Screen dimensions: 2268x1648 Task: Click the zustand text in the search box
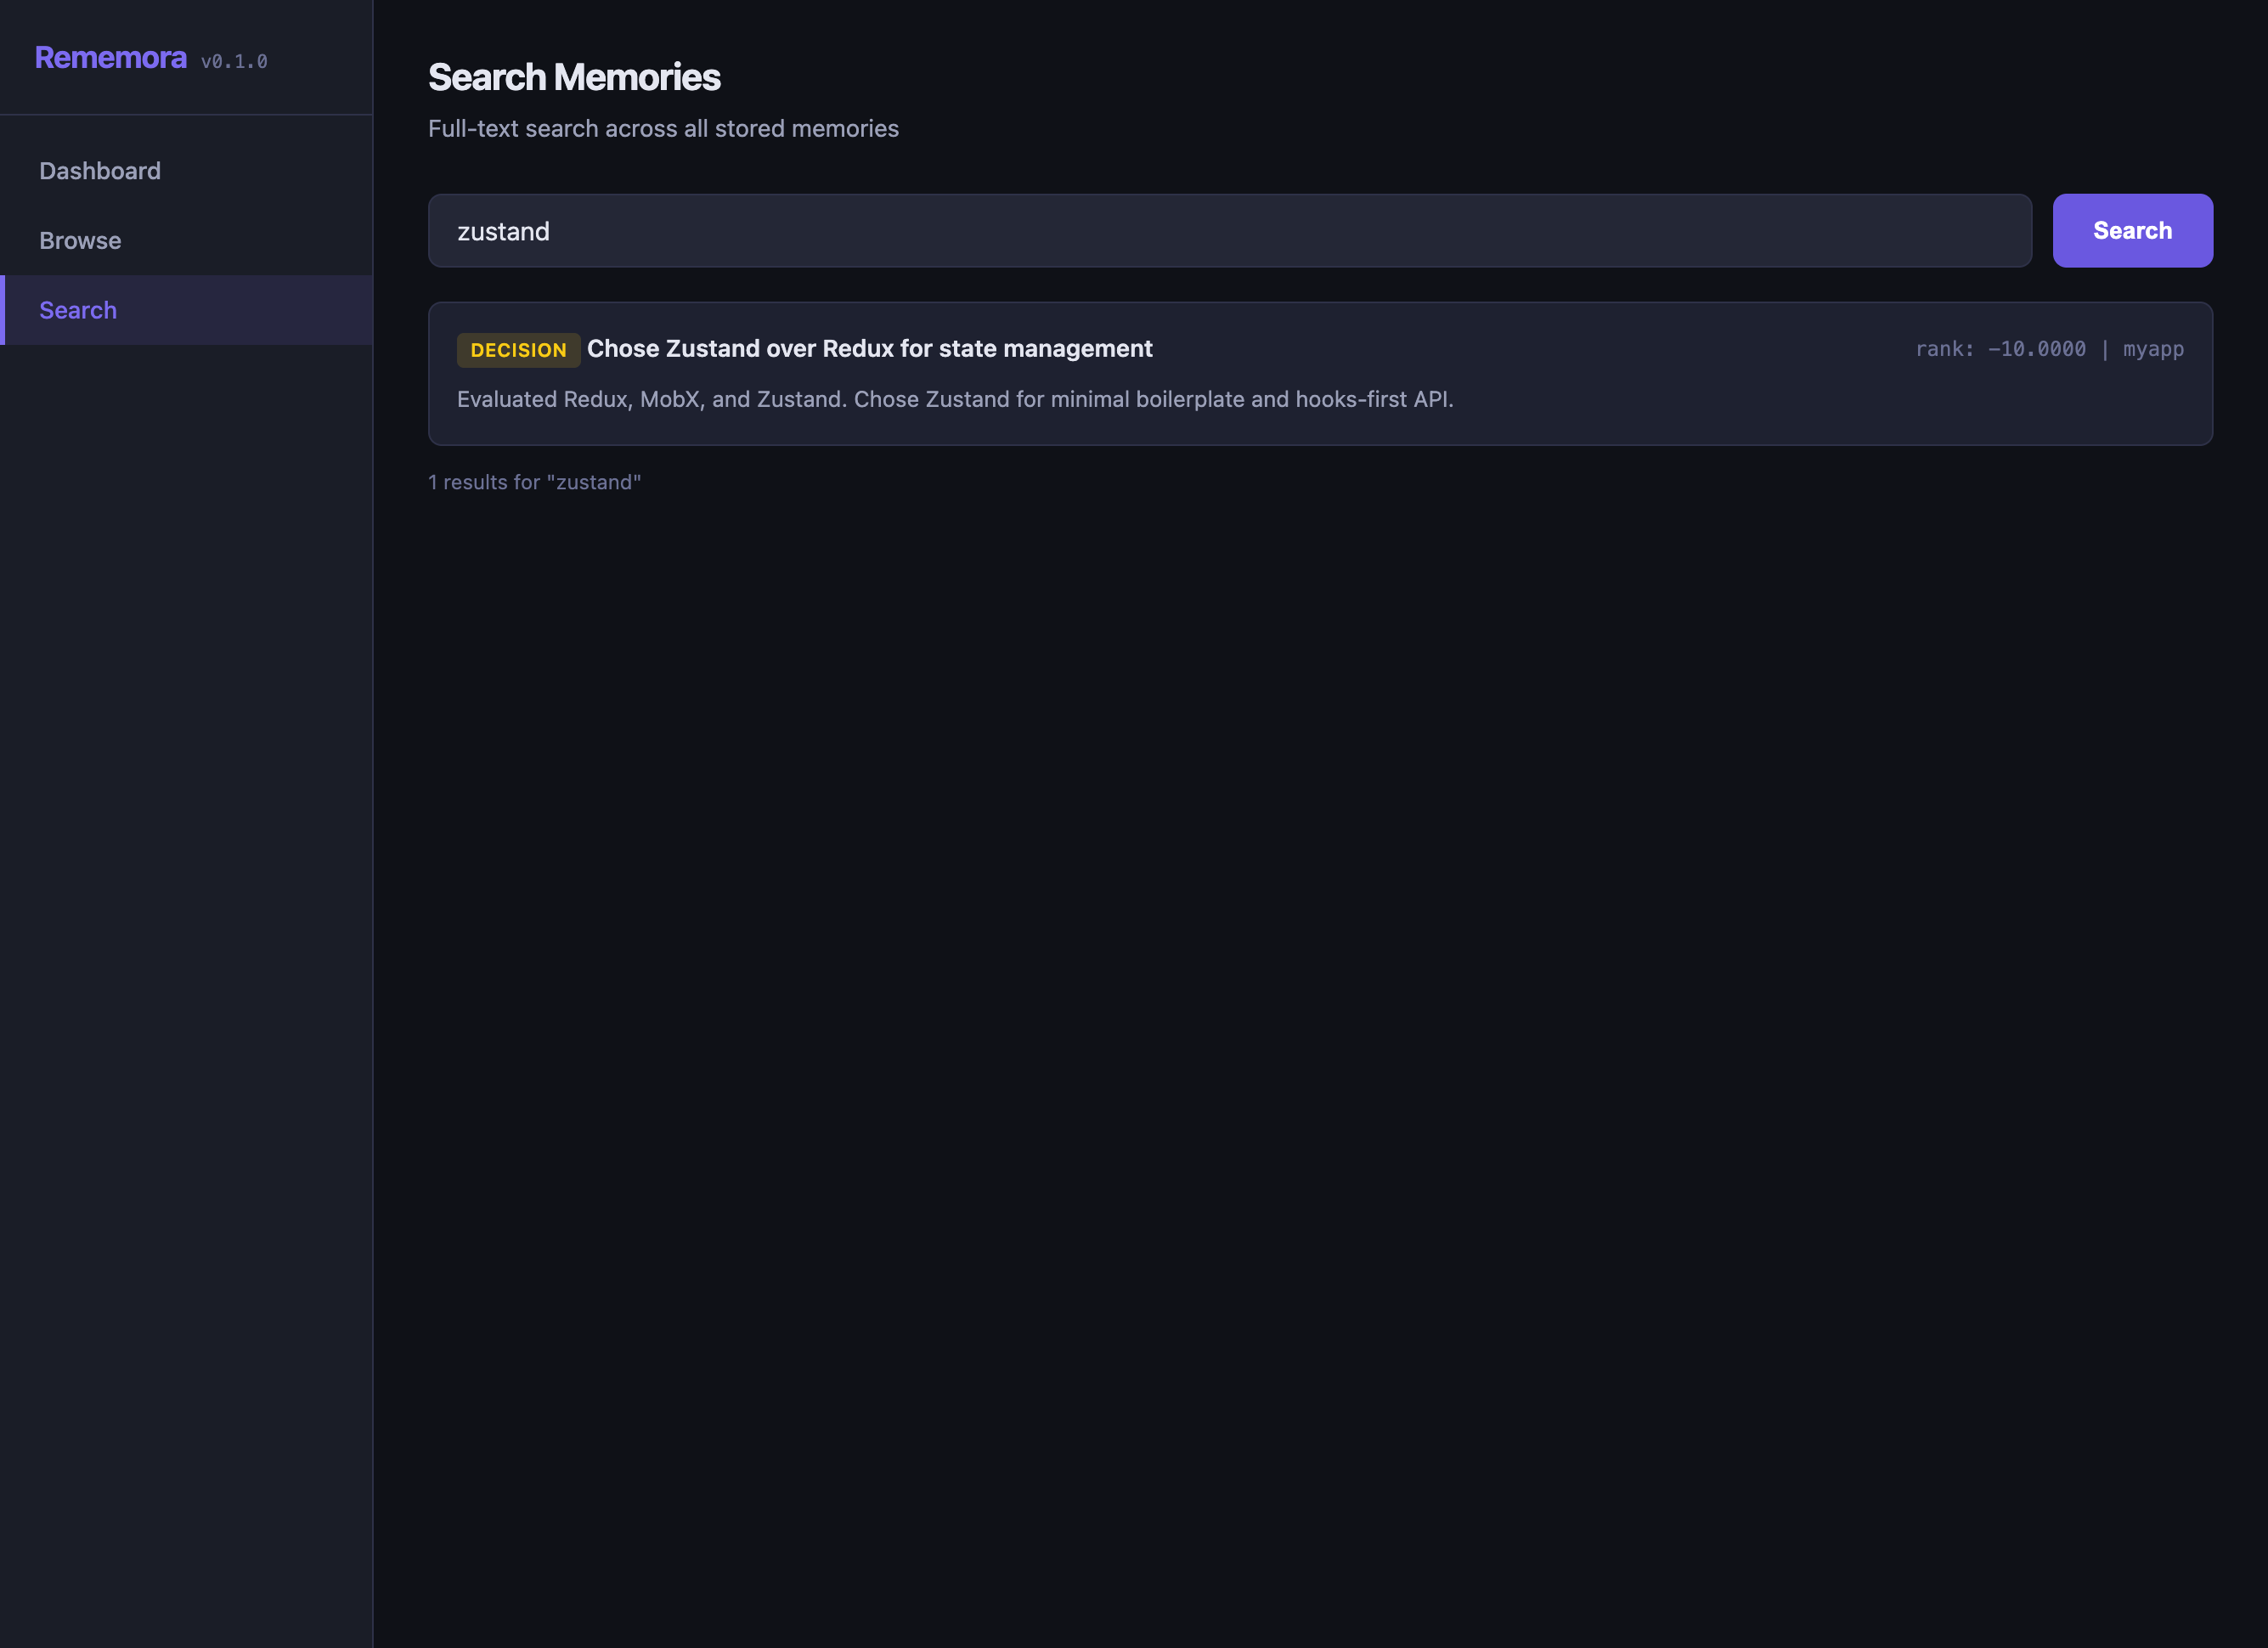coord(504,230)
